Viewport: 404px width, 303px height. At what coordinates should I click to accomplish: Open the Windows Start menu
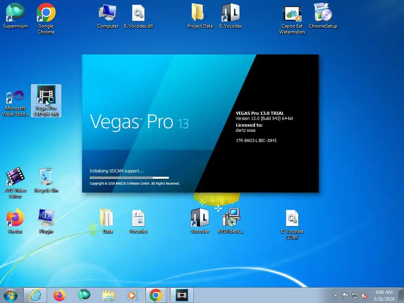(11, 295)
